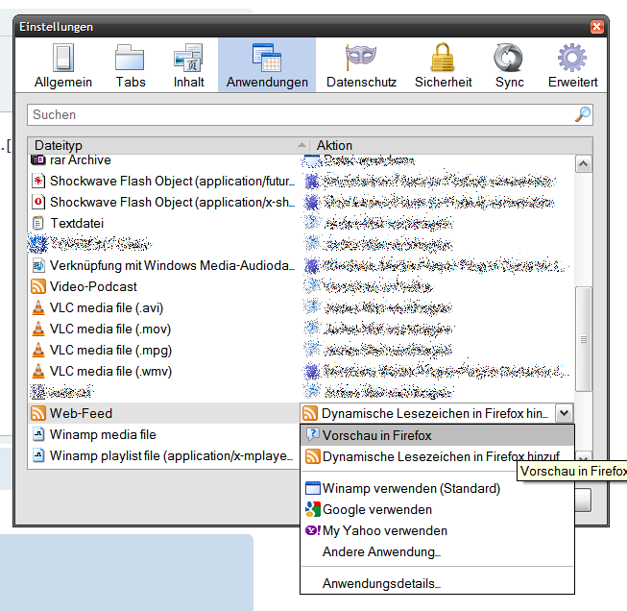Screen dimensions: 627x611
Task: Sort by the Dateityp column header
Action: click(x=168, y=145)
